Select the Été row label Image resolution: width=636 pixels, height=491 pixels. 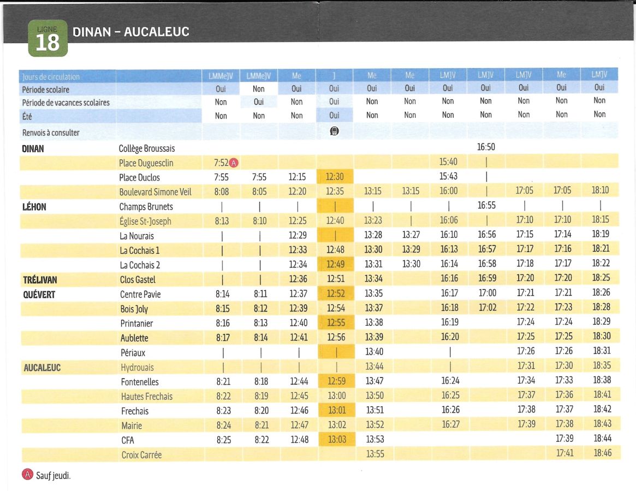27,116
